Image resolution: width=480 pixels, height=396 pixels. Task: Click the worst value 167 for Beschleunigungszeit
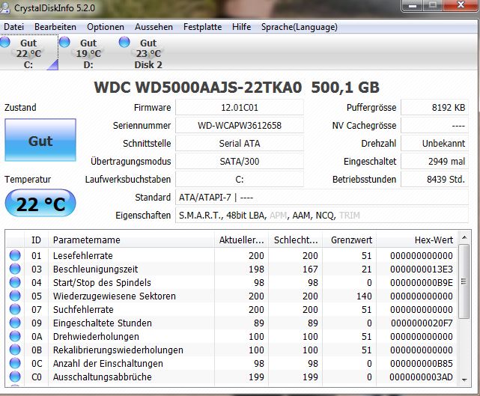click(x=310, y=269)
